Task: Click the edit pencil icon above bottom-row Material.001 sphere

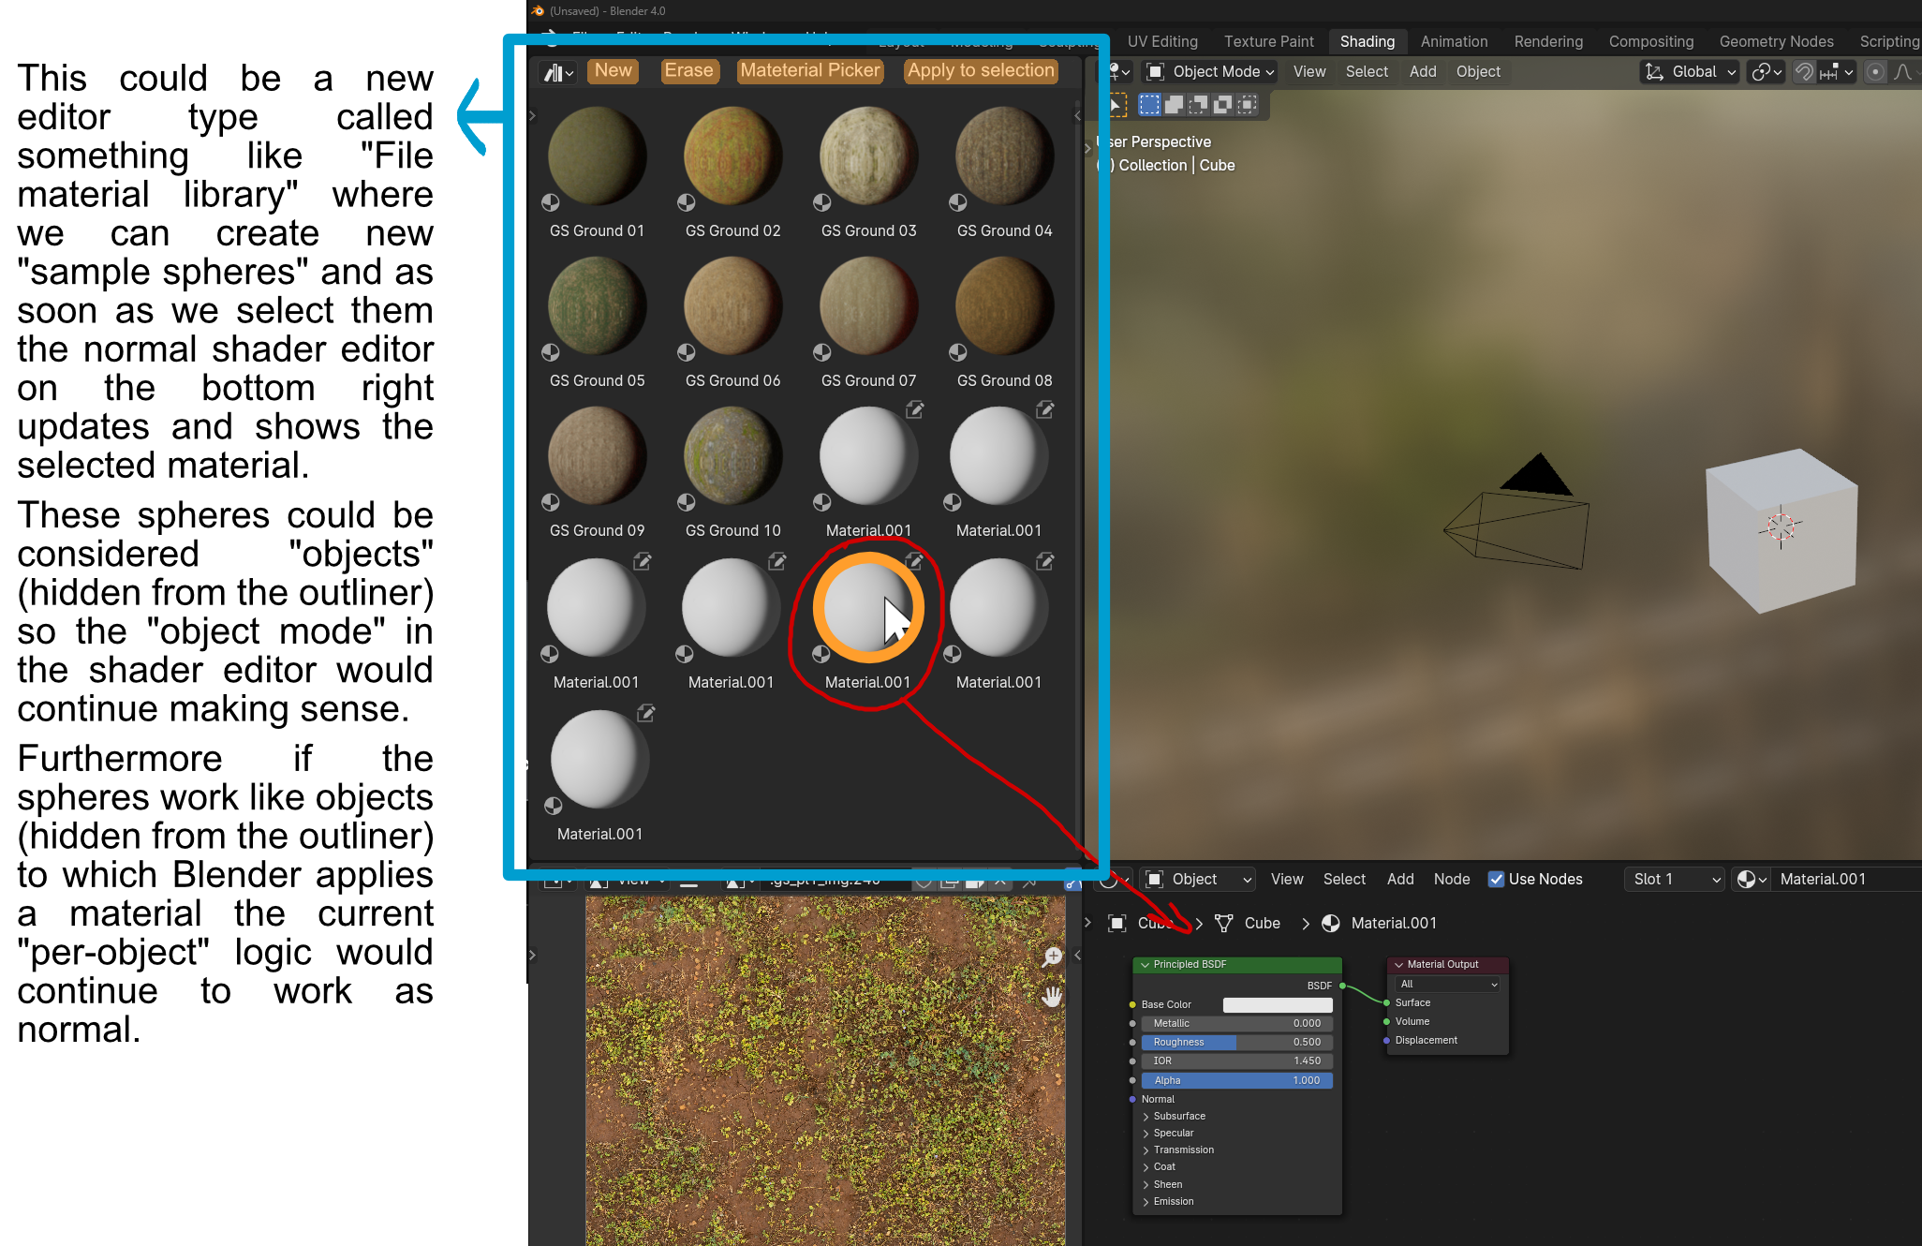Action: coord(646,713)
